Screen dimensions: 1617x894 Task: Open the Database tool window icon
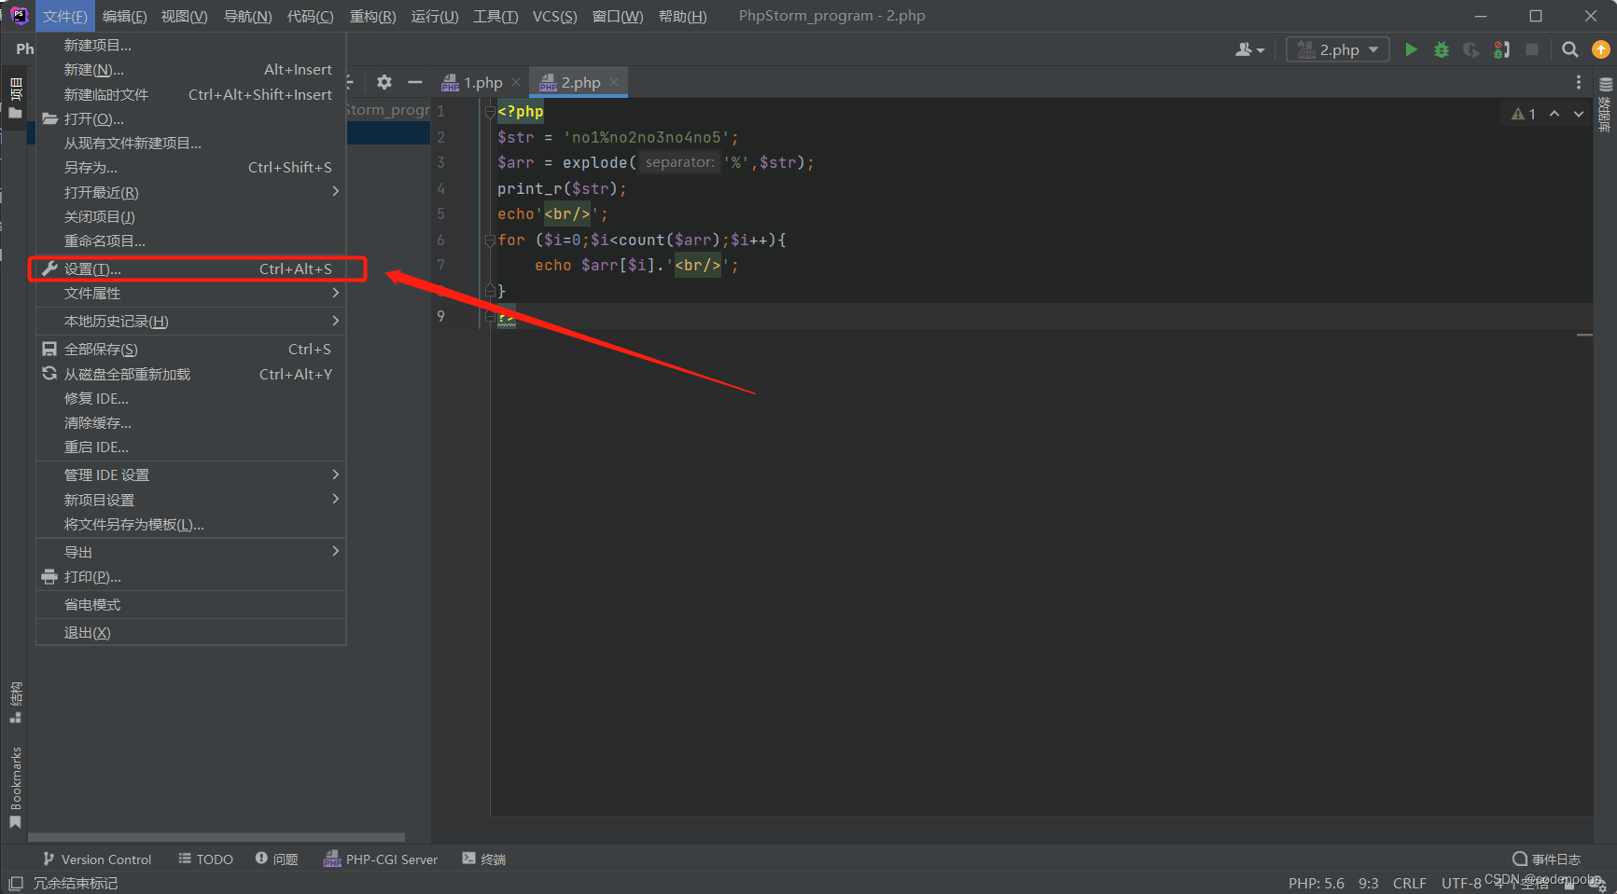[1606, 103]
